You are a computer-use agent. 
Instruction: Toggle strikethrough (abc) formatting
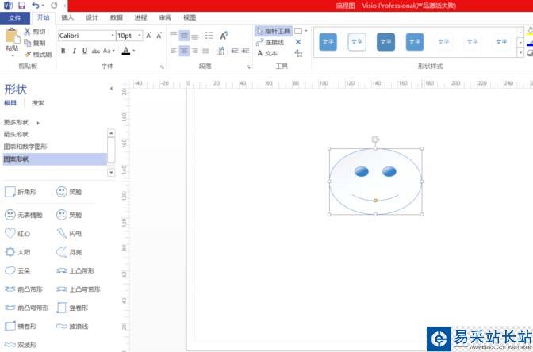click(x=95, y=51)
